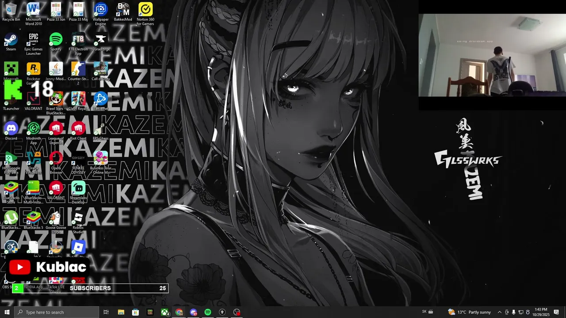Switch to Discord taskbar icon

point(194,312)
